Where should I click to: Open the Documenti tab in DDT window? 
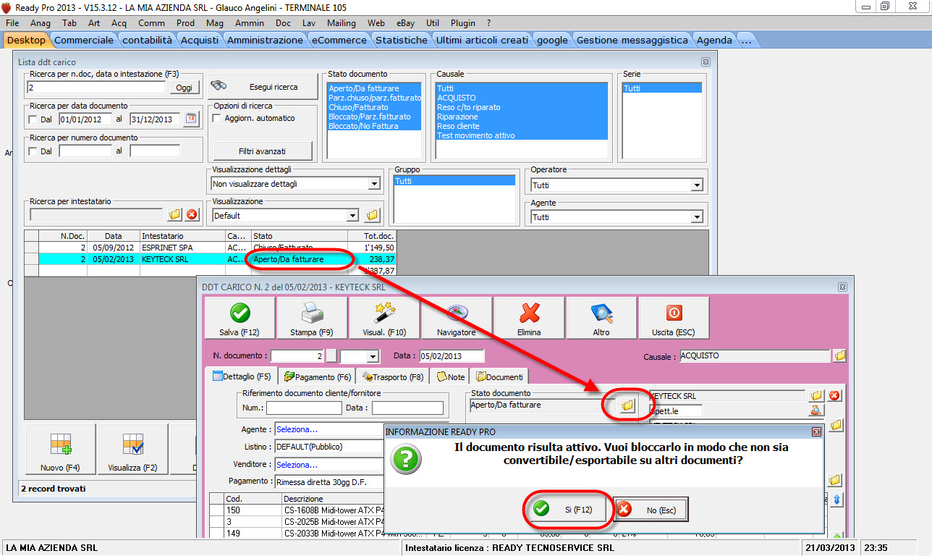[499, 376]
